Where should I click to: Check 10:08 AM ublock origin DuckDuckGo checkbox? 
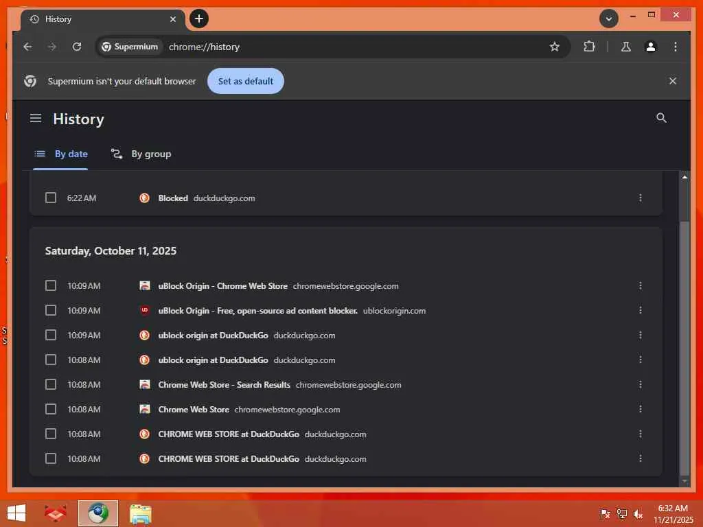[51, 360]
